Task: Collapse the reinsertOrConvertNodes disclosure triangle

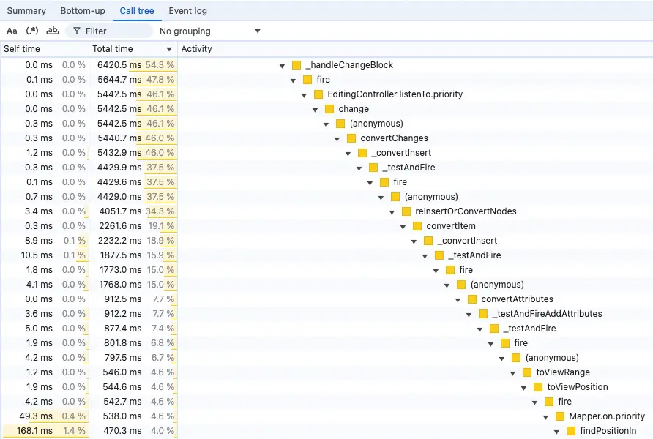Action: point(392,211)
